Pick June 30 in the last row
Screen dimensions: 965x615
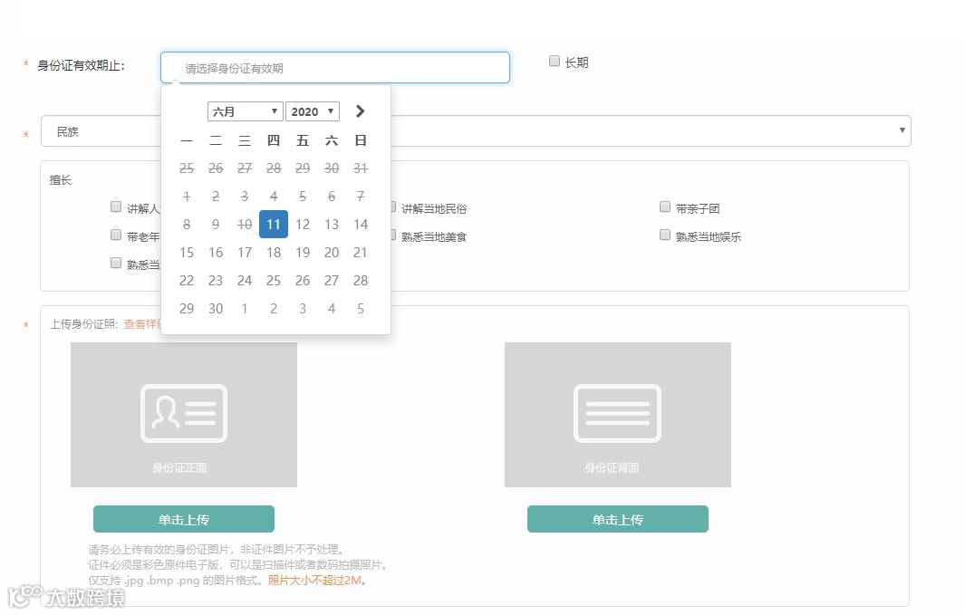[216, 309]
